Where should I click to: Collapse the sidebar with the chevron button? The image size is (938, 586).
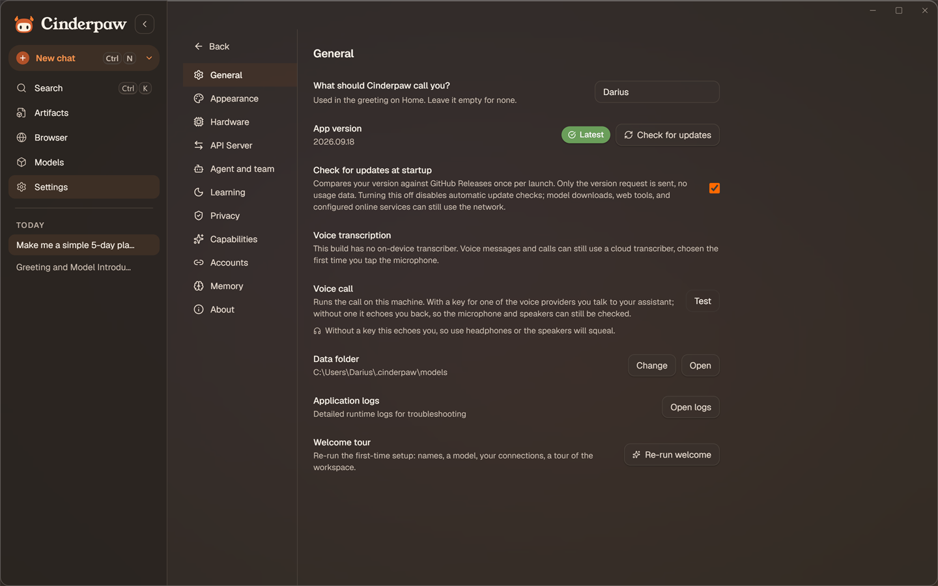pos(145,24)
